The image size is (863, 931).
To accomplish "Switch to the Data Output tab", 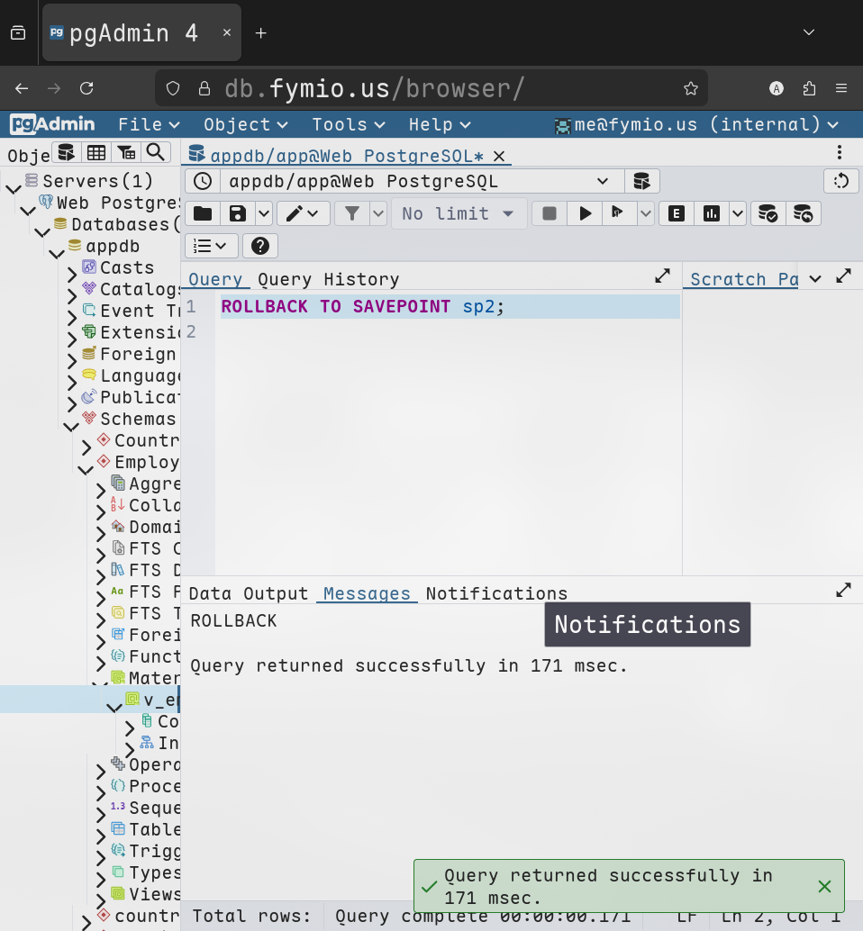I will tap(249, 593).
